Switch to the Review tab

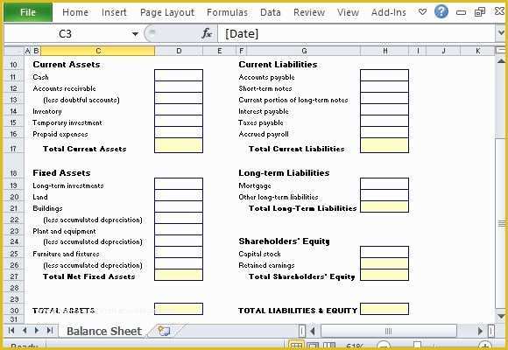pyautogui.click(x=309, y=12)
